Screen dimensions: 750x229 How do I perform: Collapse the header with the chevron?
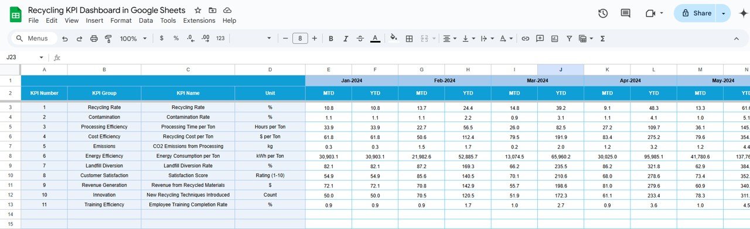point(737,39)
